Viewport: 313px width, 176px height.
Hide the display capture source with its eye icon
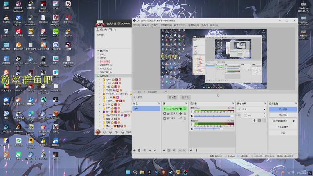coord(181,113)
